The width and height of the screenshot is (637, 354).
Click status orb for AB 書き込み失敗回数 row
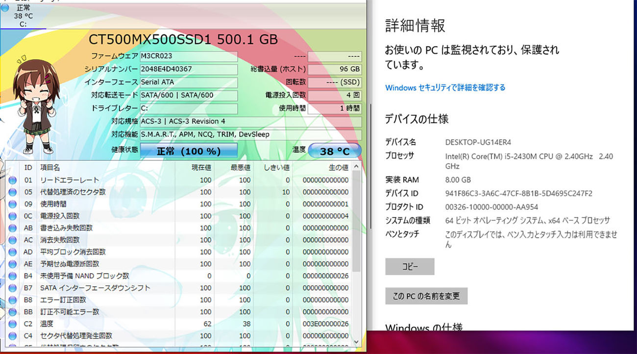point(12,228)
